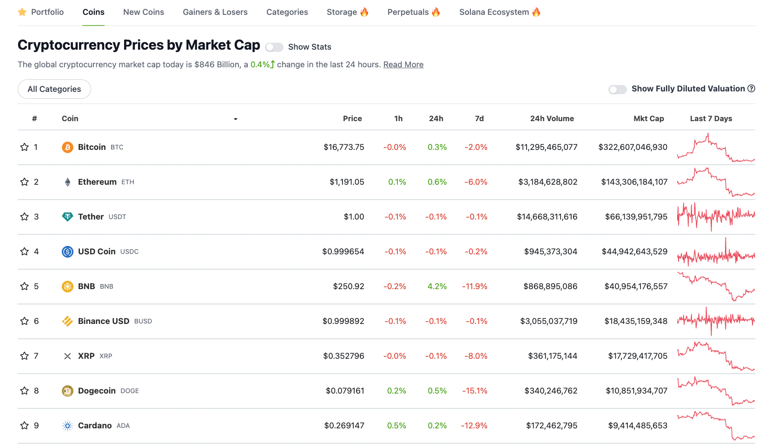
Task: Click the Cardano ADA logo icon
Action: click(x=67, y=425)
